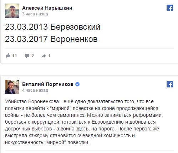Open Виталий Портников author name link
Viewport: 178px width, 153px height.
(48, 84)
